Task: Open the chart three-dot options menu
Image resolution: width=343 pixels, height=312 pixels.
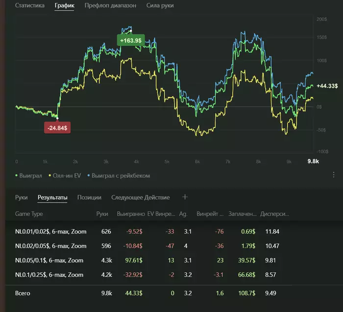Action: click(334, 175)
